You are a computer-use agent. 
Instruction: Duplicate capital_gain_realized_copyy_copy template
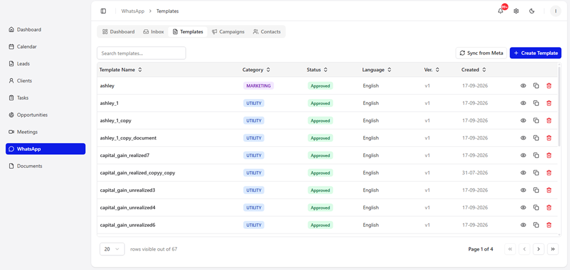click(536, 173)
